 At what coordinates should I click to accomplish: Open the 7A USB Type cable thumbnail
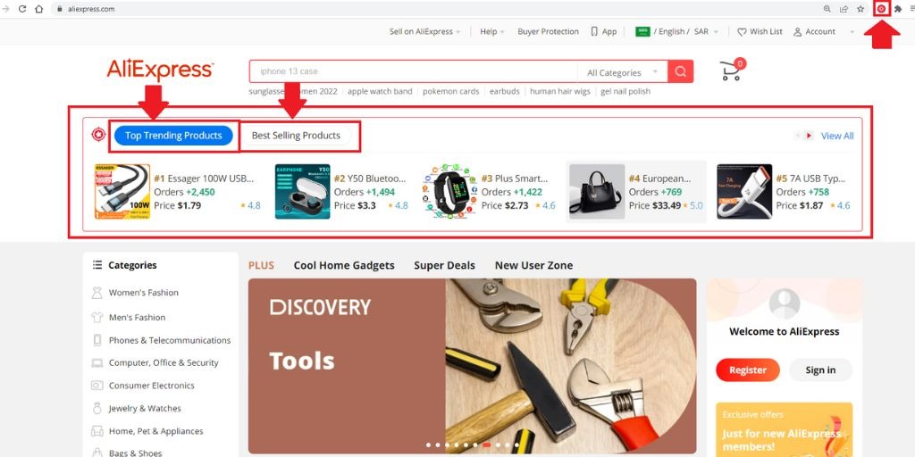tap(744, 191)
